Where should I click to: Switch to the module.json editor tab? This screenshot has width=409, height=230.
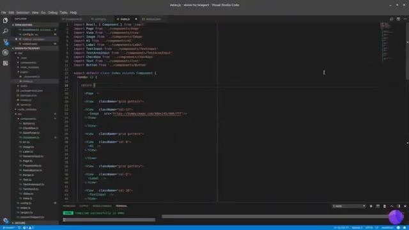(x=153, y=19)
